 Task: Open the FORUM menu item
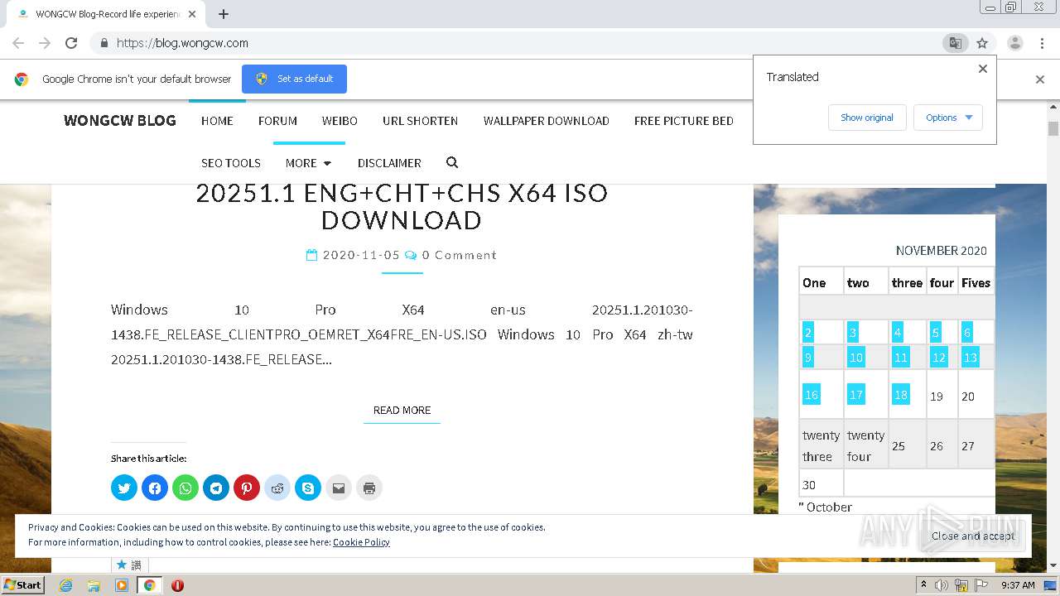coord(277,121)
